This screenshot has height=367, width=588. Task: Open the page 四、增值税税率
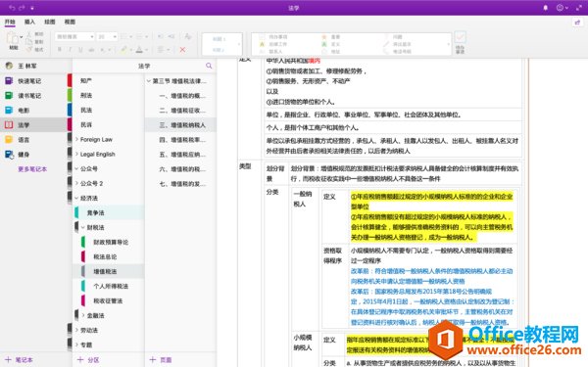pyautogui.click(x=180, y=140)
